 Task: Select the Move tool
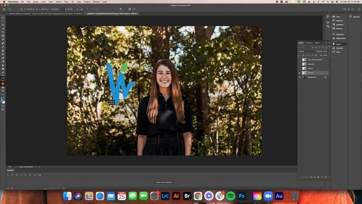coord(3,18)
